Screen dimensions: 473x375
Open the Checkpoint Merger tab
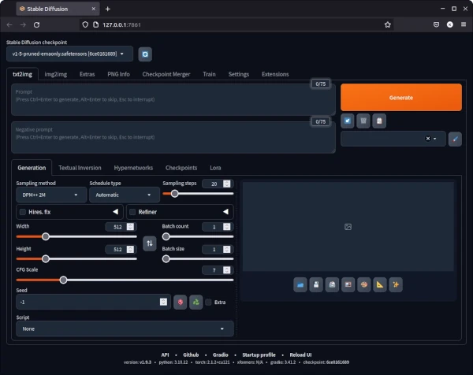166,74
